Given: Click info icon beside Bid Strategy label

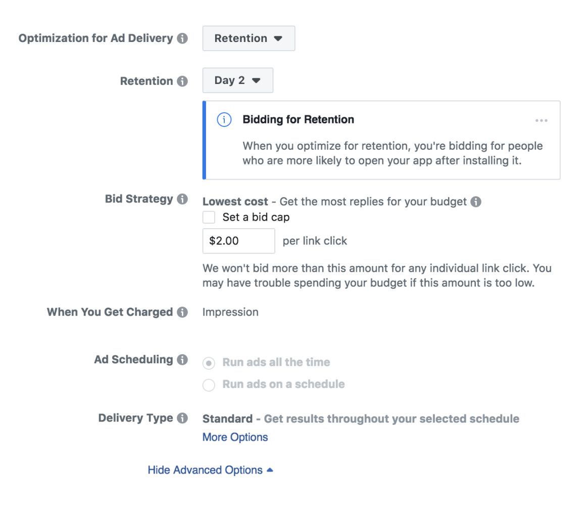Looking at the screenshot, I should (x=182, y=199).
